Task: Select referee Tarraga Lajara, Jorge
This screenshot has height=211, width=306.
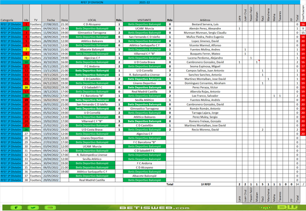Action: (205, 113)
